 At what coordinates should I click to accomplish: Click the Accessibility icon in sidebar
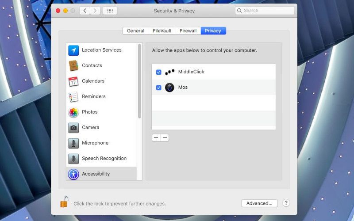[73, 174]
